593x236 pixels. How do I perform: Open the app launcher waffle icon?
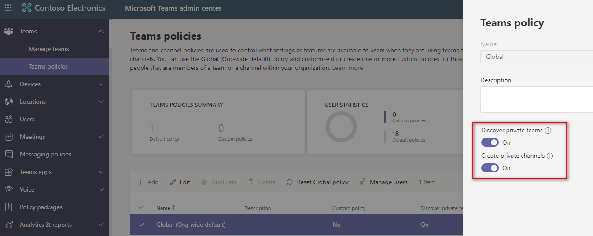(x=8, y=8)
